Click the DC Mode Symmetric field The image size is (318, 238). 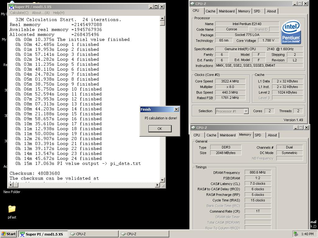pyautogui.click(x=289, y=153)
